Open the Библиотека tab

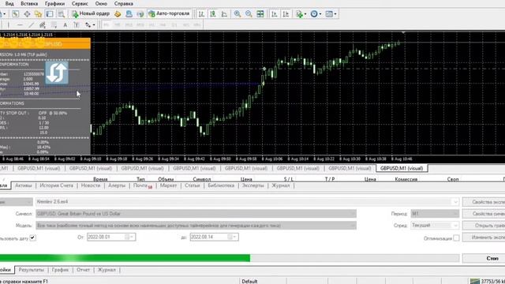221,185
